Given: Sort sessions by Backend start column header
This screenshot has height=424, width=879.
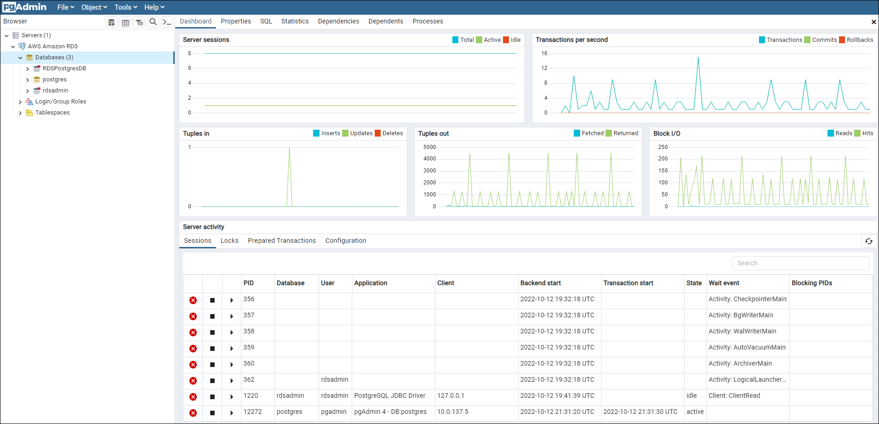Looking at the screenshot, I should pos(559,283).
